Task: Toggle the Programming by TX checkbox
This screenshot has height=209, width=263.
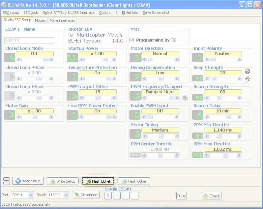Action: pyautogui.click(x=132, y=40)
